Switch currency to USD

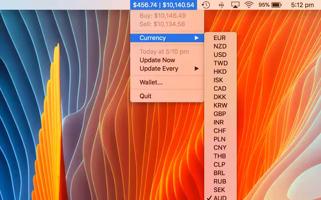220,55
